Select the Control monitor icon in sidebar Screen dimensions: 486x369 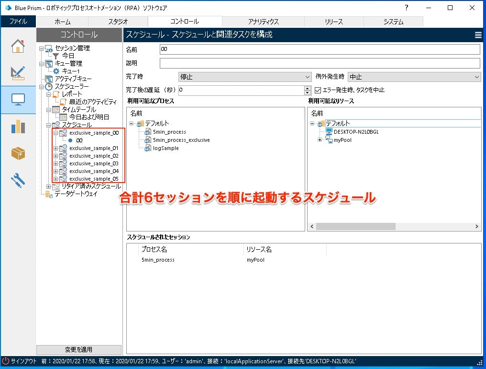point(18,100)
